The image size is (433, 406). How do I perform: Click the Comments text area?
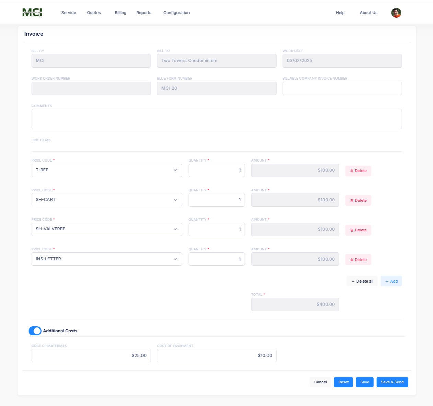[216, 119]
